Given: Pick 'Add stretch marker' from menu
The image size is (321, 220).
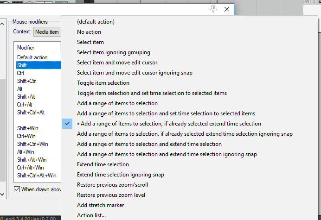Looking at the screenshot, I should [x=100, y=205].
